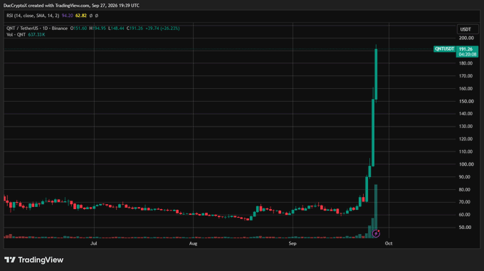Click the 130.00 price axis label
The image size is (484, 271).
click(465, 126)
